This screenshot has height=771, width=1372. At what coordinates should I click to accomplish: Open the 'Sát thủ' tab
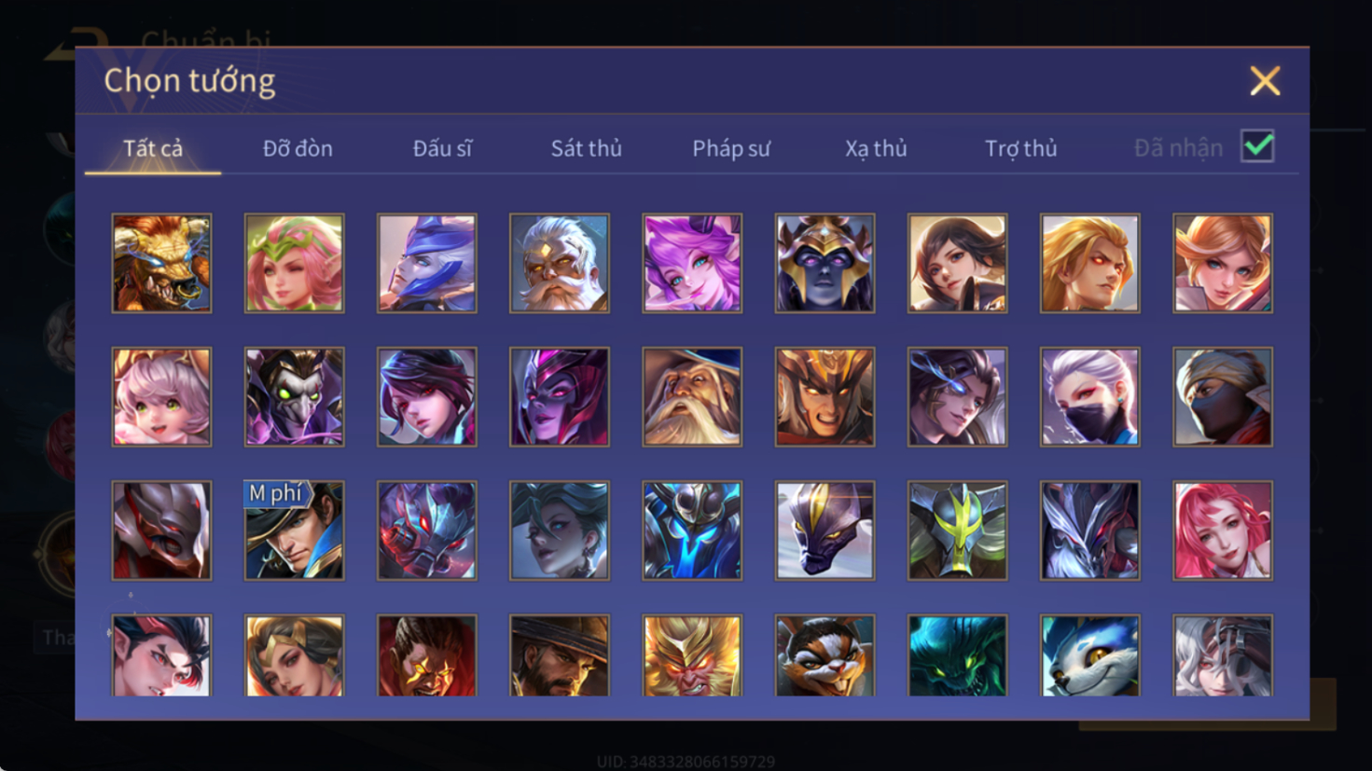pos(586,148)
